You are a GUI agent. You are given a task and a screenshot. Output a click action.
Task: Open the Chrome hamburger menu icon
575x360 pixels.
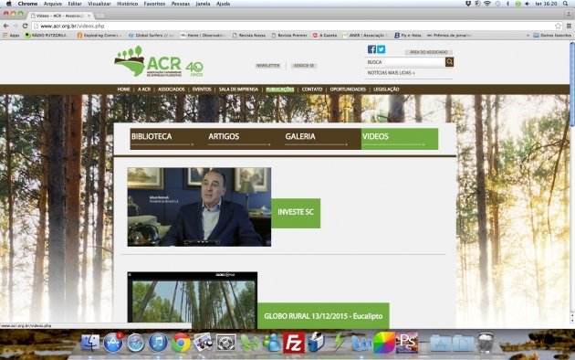[x=569, y=26]
